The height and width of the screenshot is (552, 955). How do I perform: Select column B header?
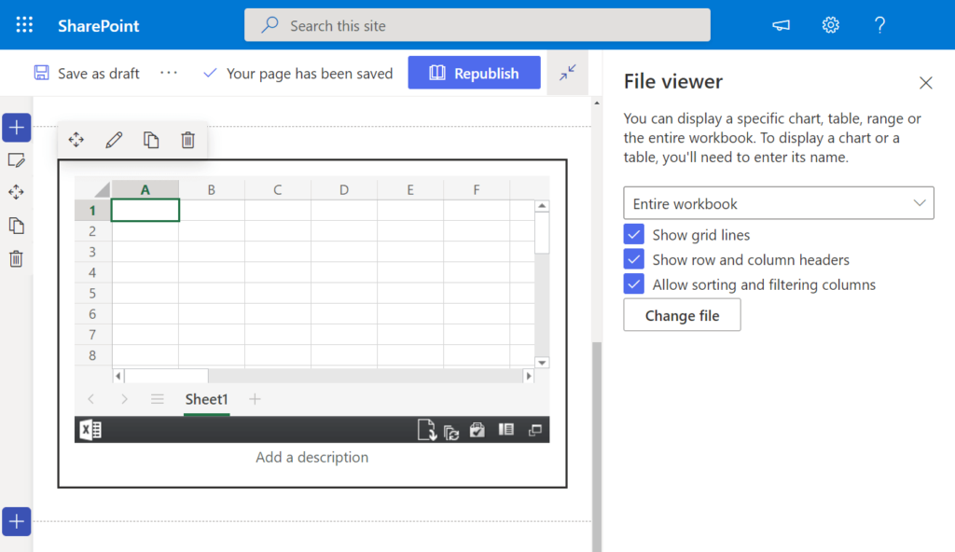[212, 189]
